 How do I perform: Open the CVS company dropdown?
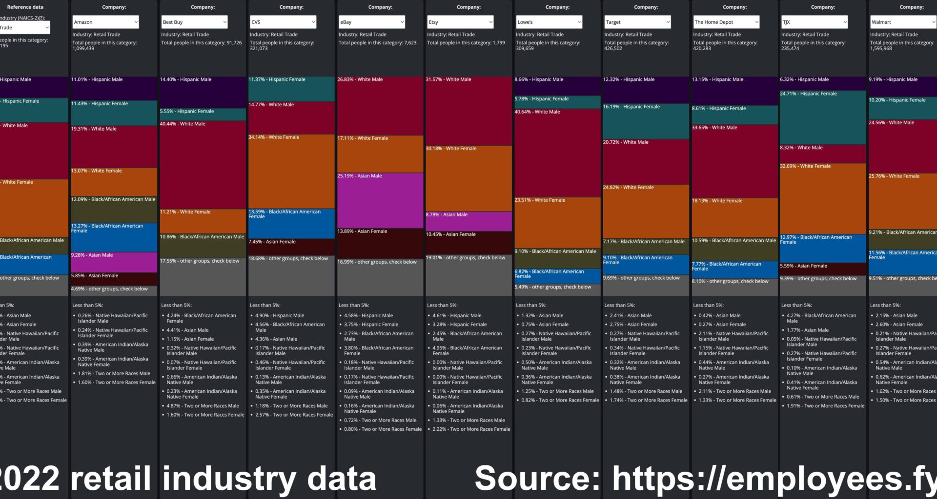[283, 22]
